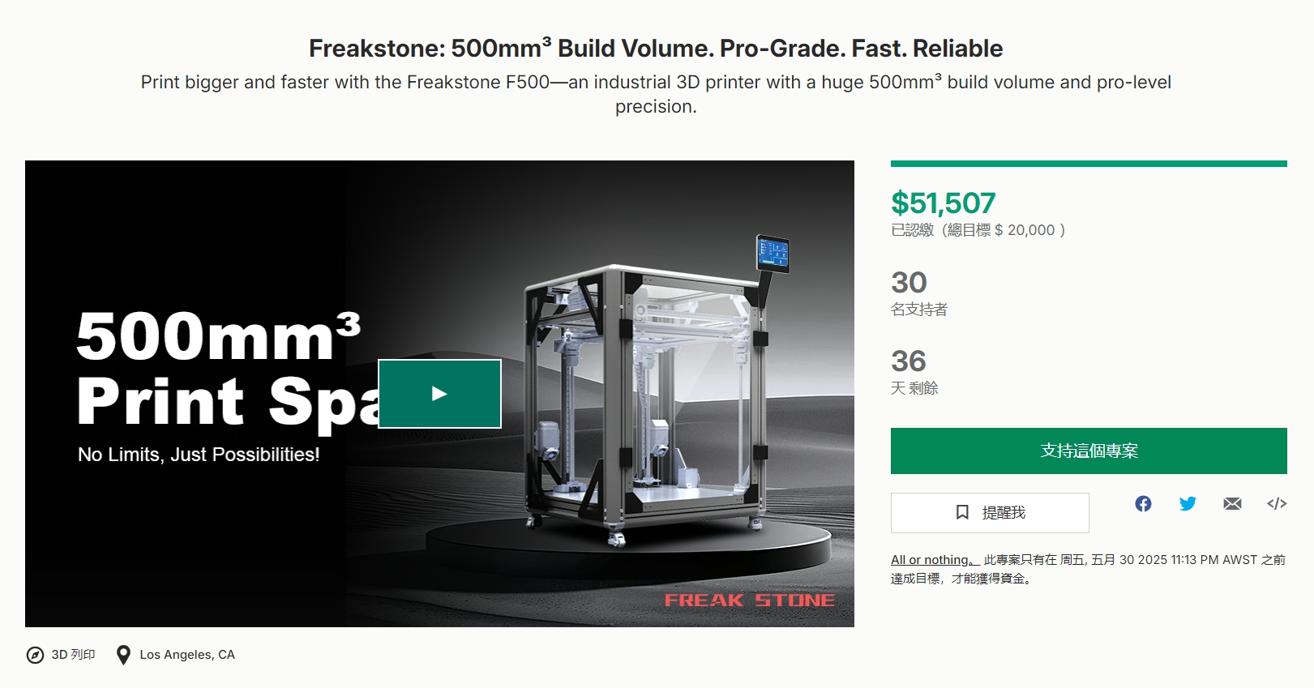Click the campaign video thumbnail
The image size is (1314, 688).
click(x=440, y=393)
